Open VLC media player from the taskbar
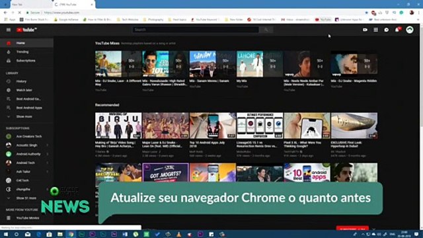This screenshot has height=238, width=423. 178,234
